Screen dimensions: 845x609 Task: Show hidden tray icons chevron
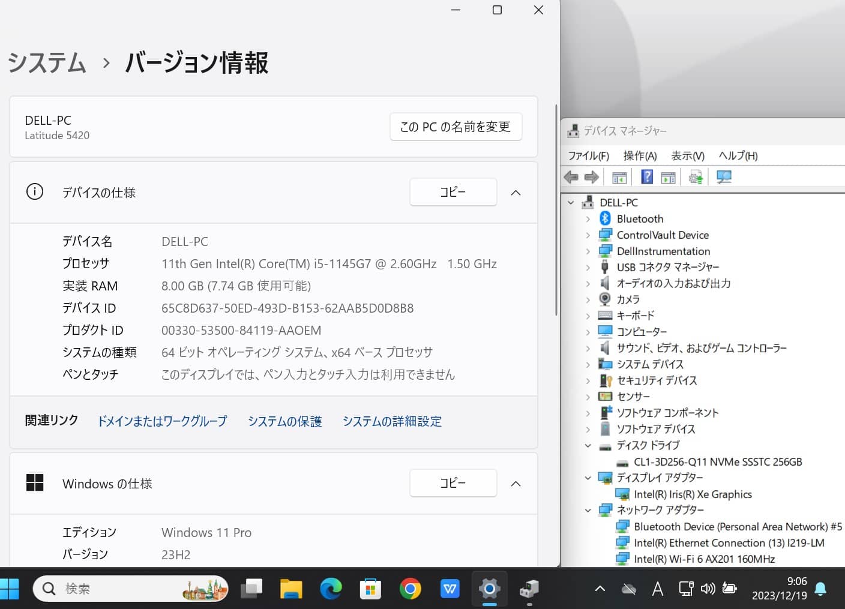[600, 589]
